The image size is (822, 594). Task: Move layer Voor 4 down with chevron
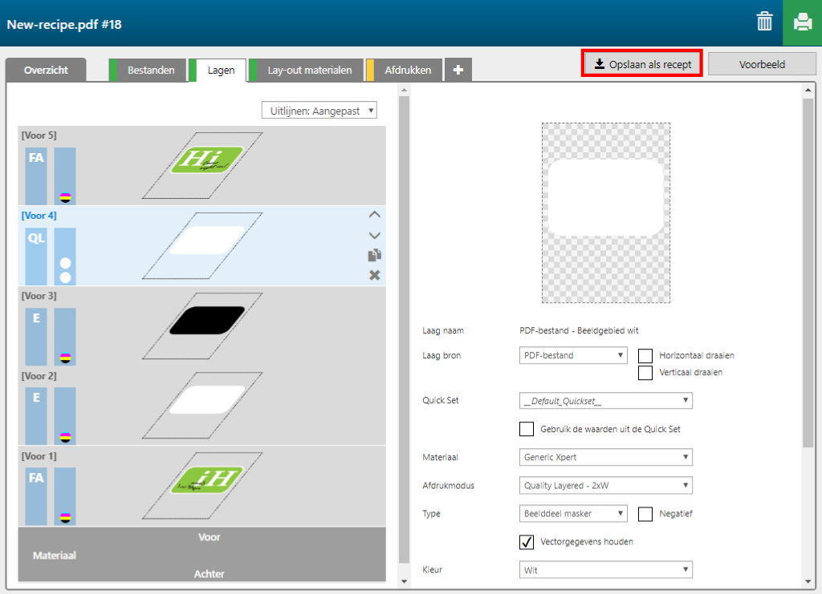[x=374, y=236]
